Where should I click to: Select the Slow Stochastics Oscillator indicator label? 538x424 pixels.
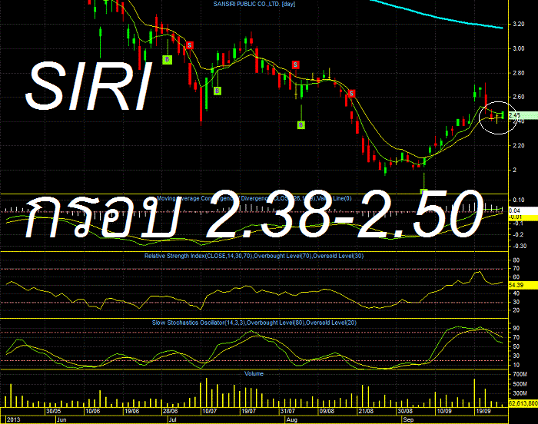[x=254, y=323]
